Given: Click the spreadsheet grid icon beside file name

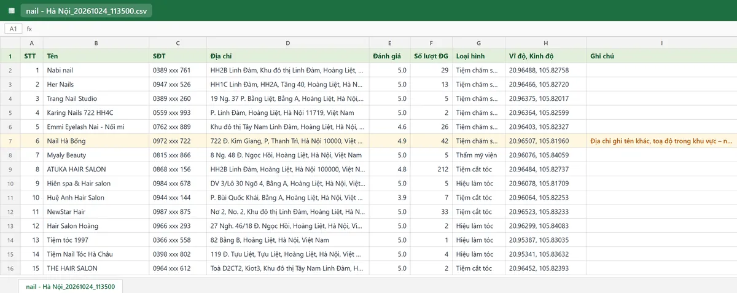Looking at the screenshot, I should coord(11,10).
